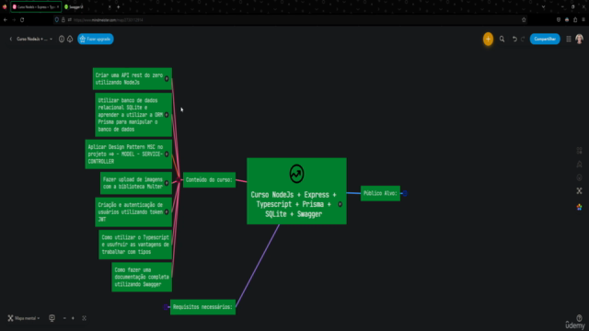Collapse the 'Utilizar banco de dados' node toggle
This screenshot has width=589, height=331.
[x=167, y=115]
